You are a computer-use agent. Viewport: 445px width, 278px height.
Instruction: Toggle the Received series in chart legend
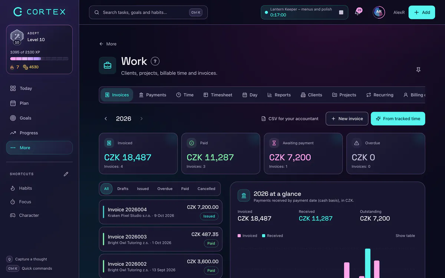click(x=272, y=236)
